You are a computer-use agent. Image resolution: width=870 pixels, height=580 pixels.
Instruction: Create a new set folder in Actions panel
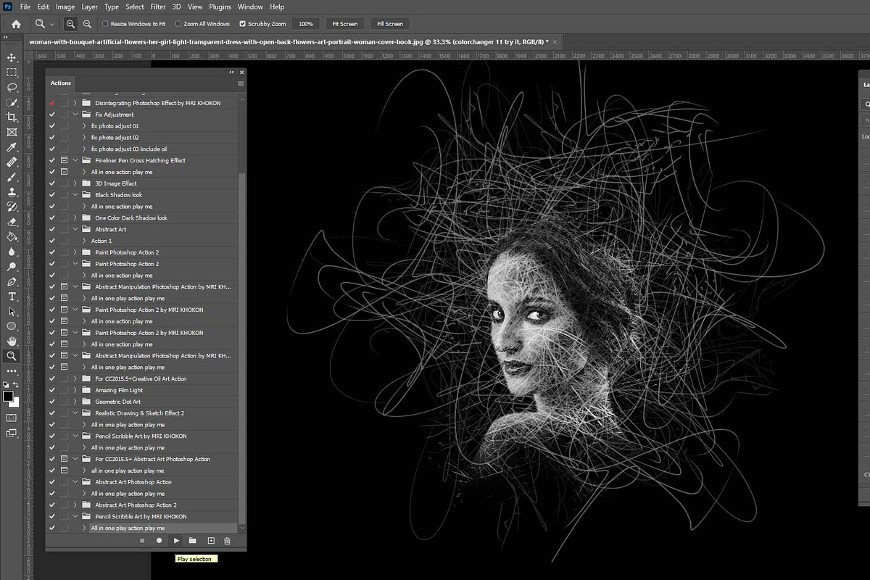(x=193, y=541)
